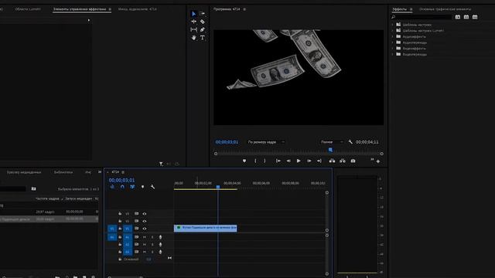Open playback resolution dropdown Полное
This screenshot has width=495, height=278.
(331, 142)
